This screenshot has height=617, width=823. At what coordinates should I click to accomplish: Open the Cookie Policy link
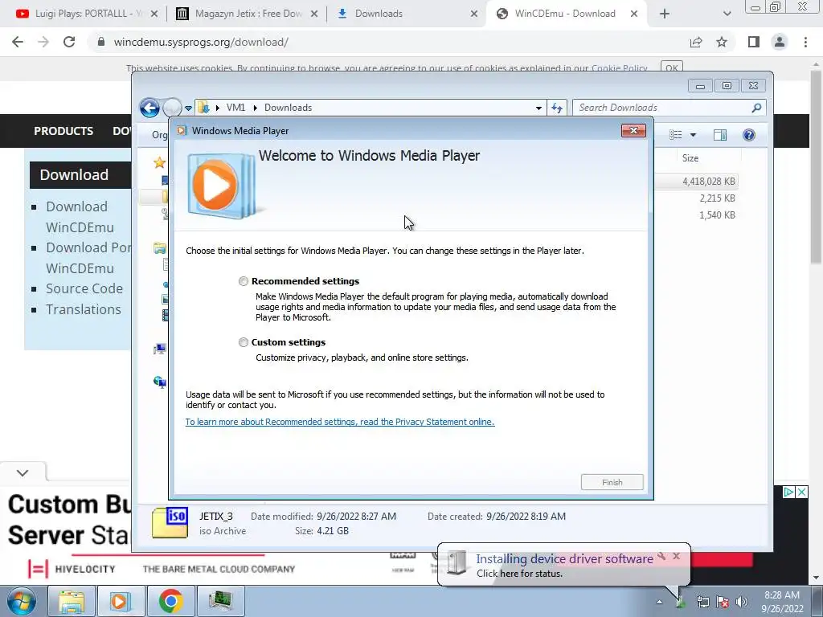(x=620, y=68)
